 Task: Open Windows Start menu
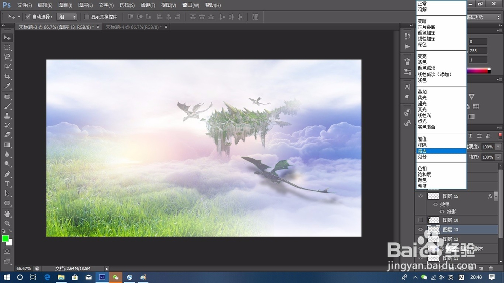point(6,277)
